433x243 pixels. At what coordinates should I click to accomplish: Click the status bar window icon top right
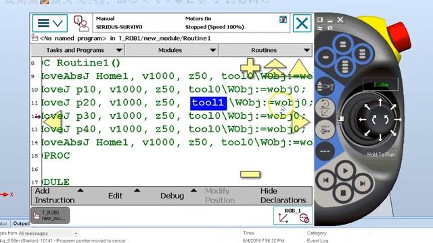point(283,20)
